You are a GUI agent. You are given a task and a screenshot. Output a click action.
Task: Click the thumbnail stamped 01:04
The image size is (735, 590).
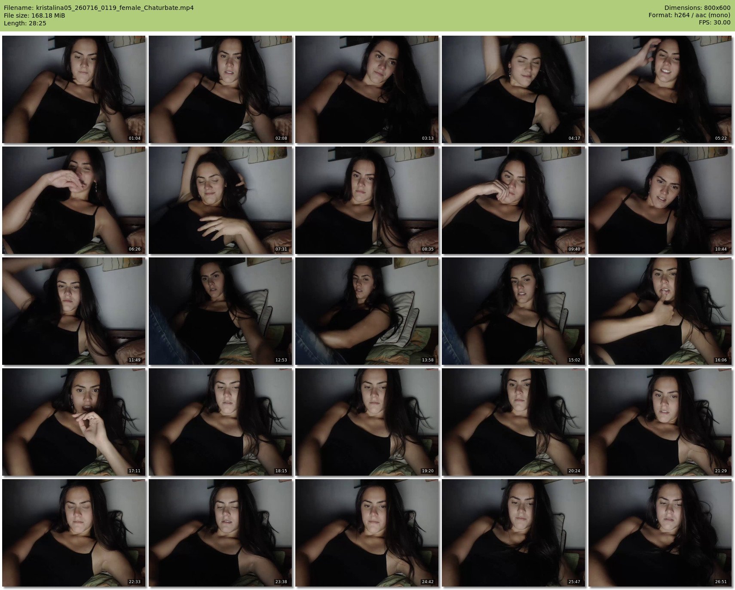point(73,89)
